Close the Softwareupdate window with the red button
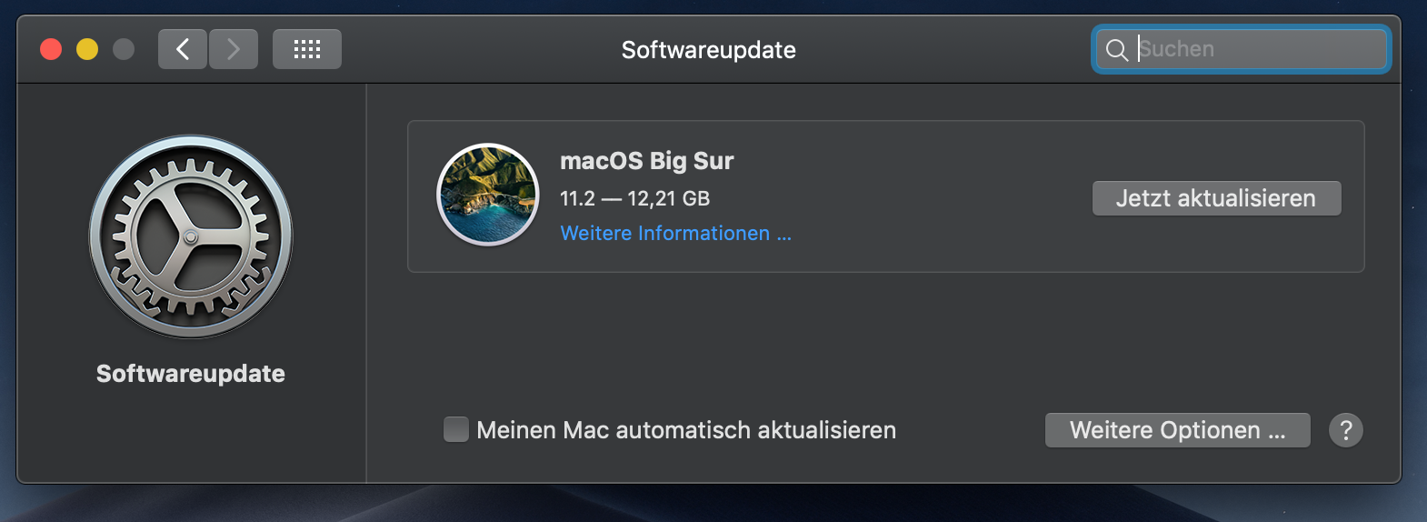 [51, 49]
